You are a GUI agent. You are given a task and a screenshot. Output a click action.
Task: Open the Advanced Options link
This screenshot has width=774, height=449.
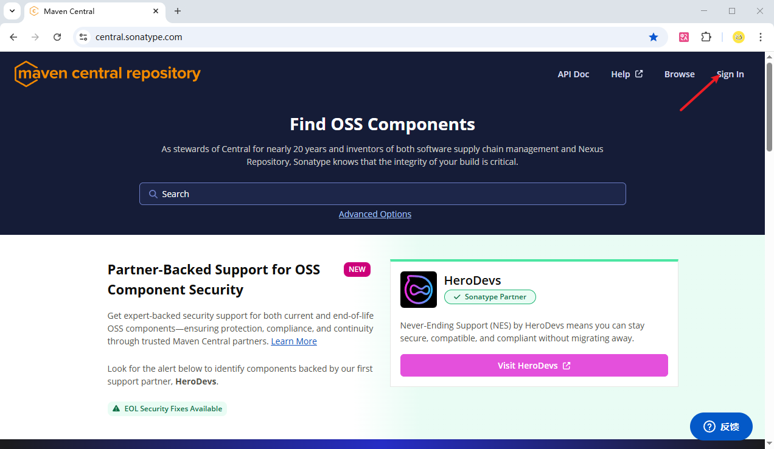[x=375, y=214]
